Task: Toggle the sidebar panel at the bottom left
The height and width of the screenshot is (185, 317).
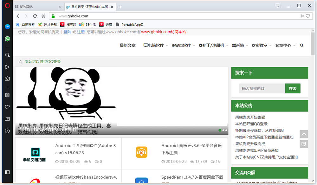Action: point(7,172)
